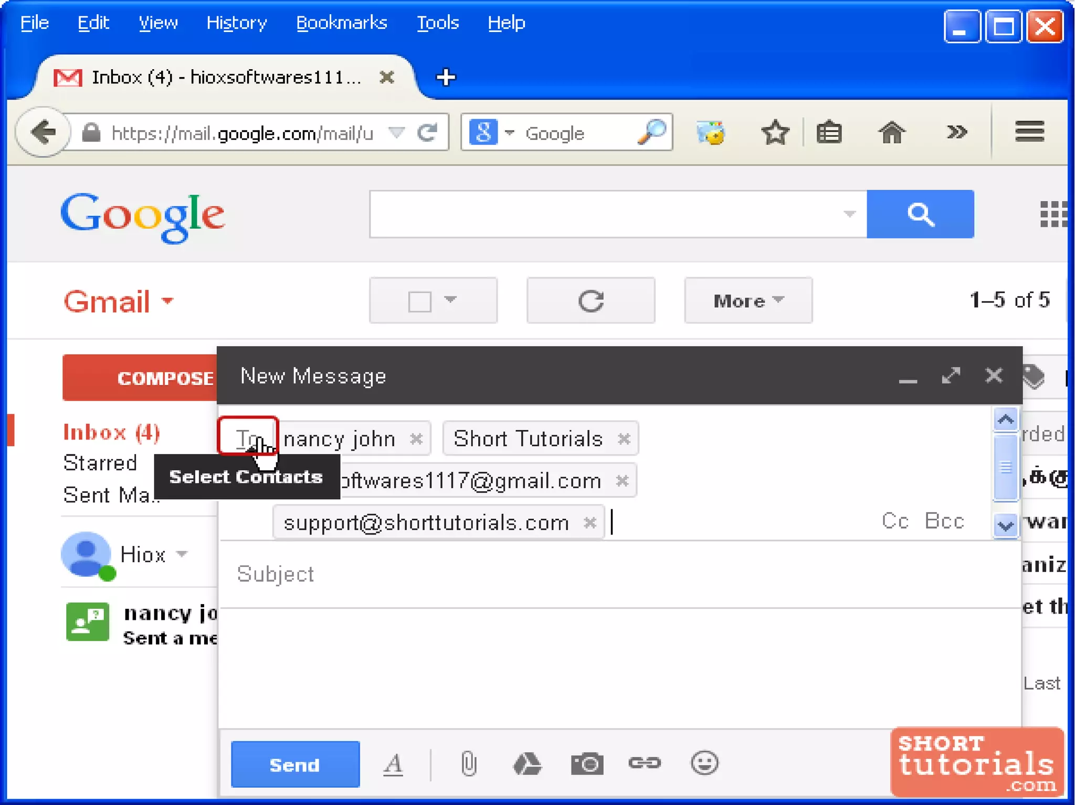1075x805 pixels.
Task: Open the emoticon smiley picker
Action: 704,763
